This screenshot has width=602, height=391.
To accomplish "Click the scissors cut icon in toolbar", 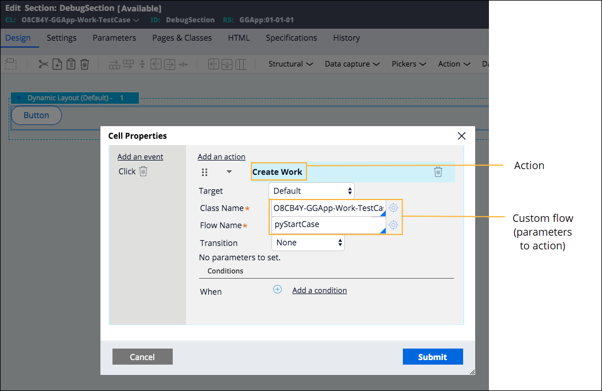I will pyautogui.click(x=43, y=64).
